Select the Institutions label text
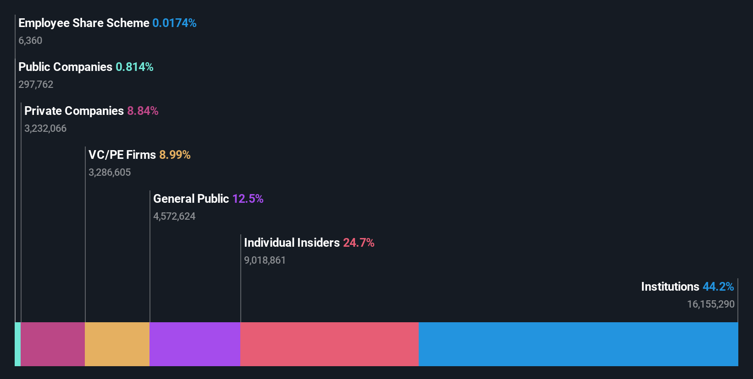 (x=670, y=287)
